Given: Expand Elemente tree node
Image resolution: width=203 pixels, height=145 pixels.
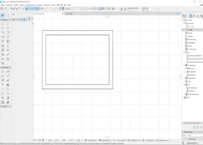Looking at the screenshot, I should point(185,68).
